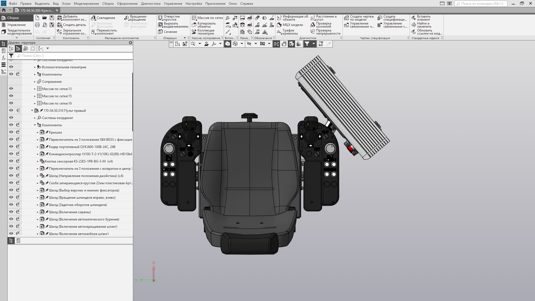Open the Операции panel dropdown arrow
This screenshot has width=535, height=301.
coord(184,38)
